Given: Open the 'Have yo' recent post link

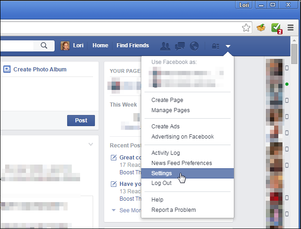Looking at the screenshot, I should 130,184.
